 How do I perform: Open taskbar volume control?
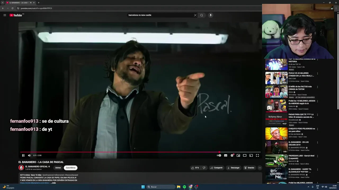(x=326, y=187)
